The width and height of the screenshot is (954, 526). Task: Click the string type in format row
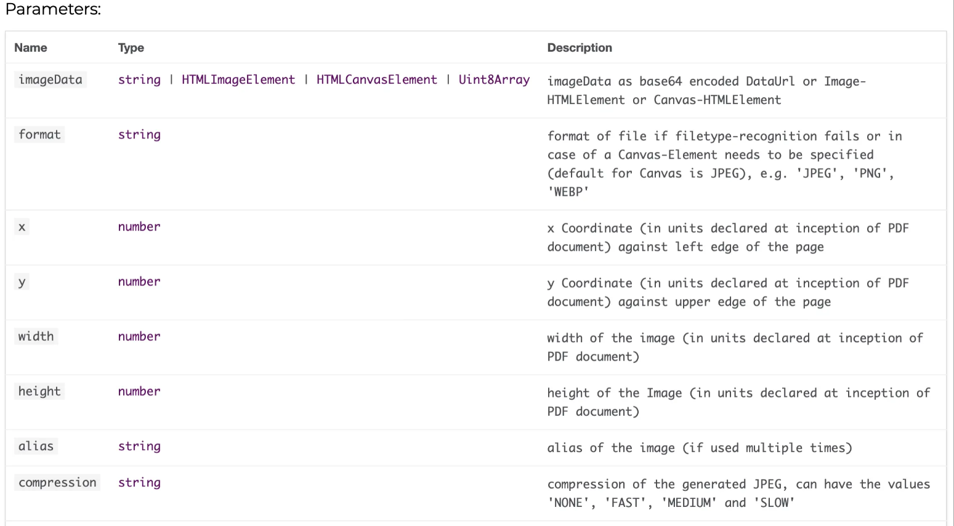[139, 135]
